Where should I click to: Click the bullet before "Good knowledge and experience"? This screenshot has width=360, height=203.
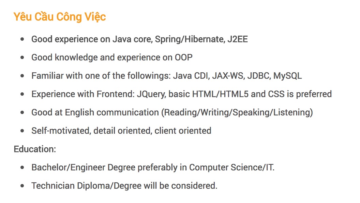[22, 58]
